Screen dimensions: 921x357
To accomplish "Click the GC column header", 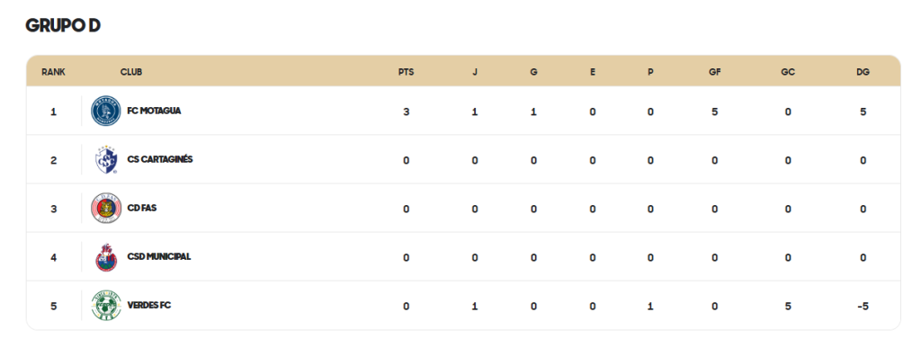I will (x=788, y=72).
